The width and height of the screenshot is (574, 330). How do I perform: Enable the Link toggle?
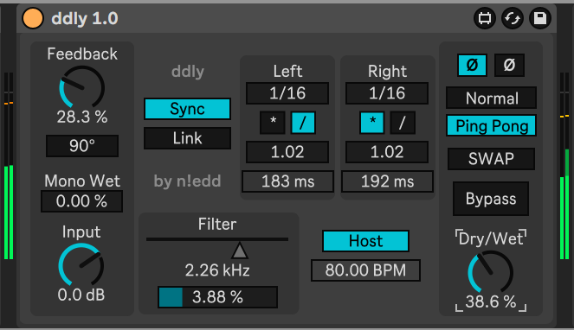pos(187,138)
